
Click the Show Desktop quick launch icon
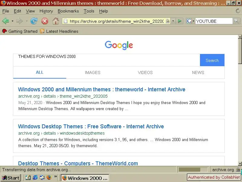pos(42,177)
